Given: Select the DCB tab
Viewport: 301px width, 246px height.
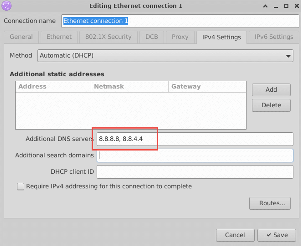Looking at the screenshot, I should (x=152, y=37).
